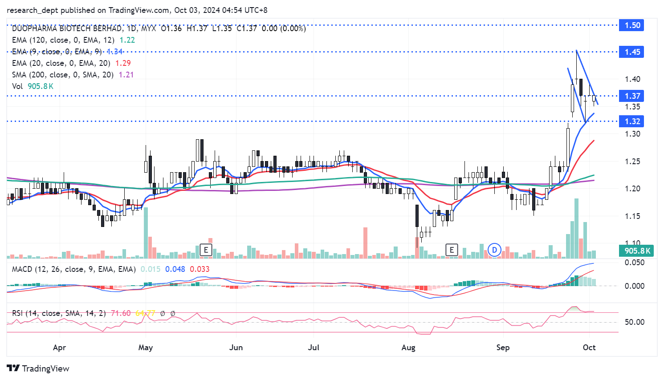Open the earnings marker E from late May

coord(206,250)
